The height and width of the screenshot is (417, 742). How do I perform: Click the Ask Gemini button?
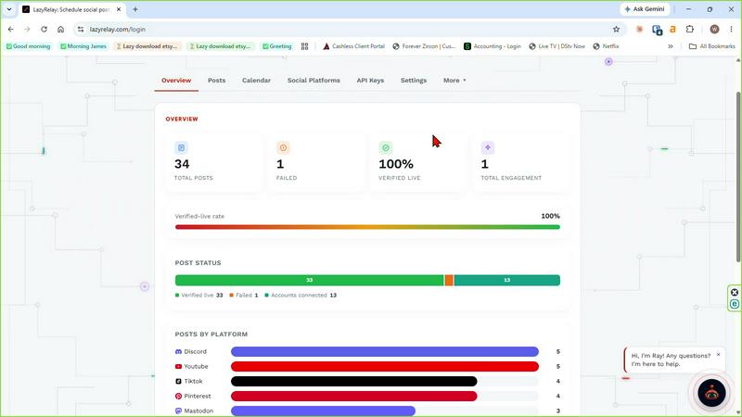click(x=645, y=9)
